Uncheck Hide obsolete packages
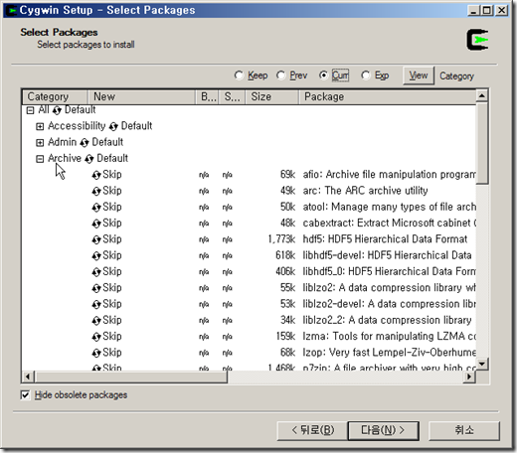This screenshot has height=453, width=517. pos(25,395)
